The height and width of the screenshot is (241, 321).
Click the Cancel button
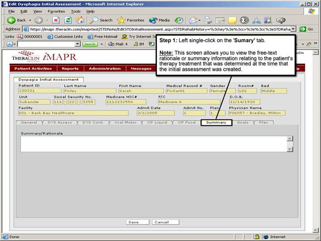tap(162, 222)
